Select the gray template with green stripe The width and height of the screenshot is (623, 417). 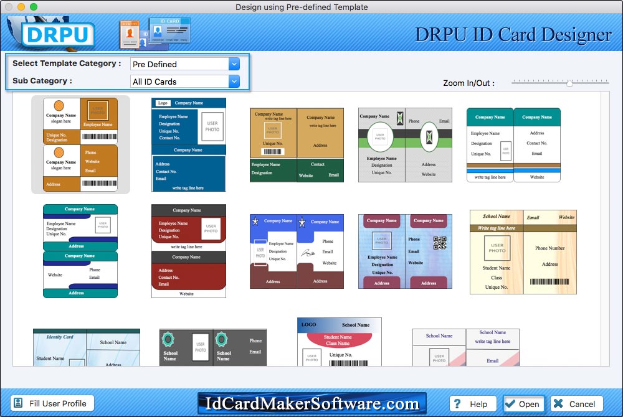(406, 145)
